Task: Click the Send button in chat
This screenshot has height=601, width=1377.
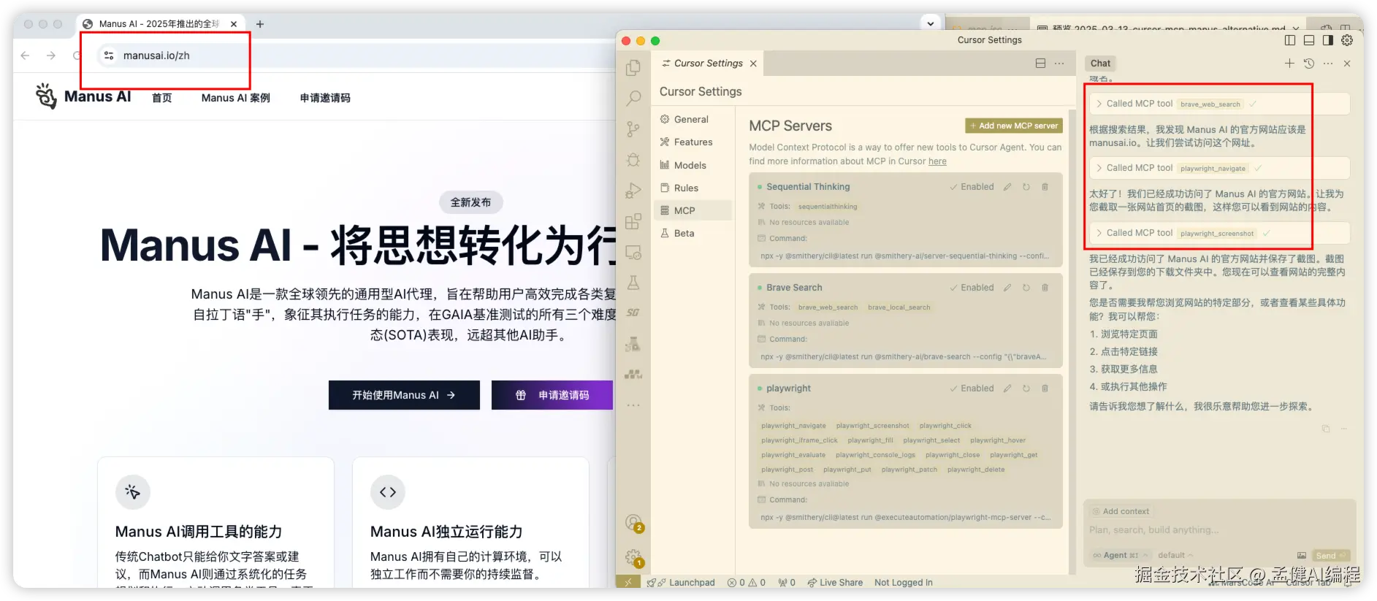Action: (x=1331, y=556)
